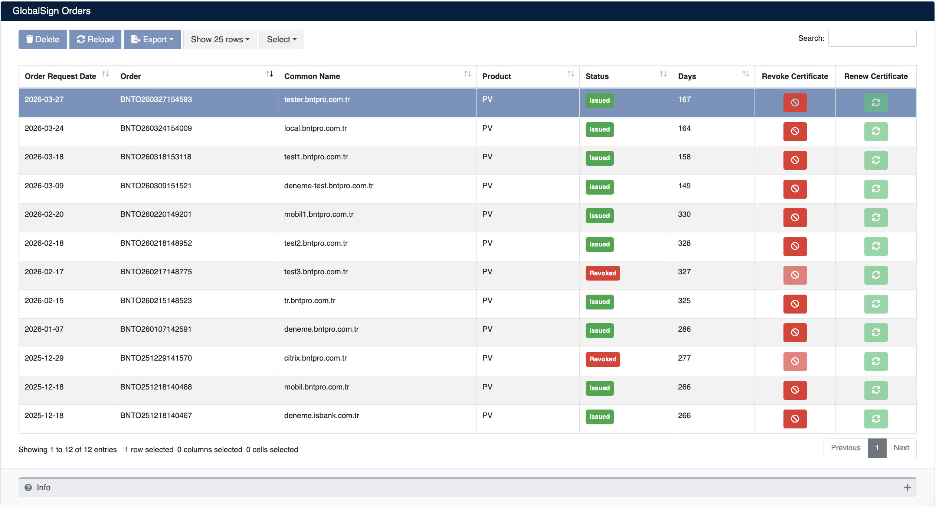Renew certificate for deneme-test.bntpro.com.tr

(876, 189)
